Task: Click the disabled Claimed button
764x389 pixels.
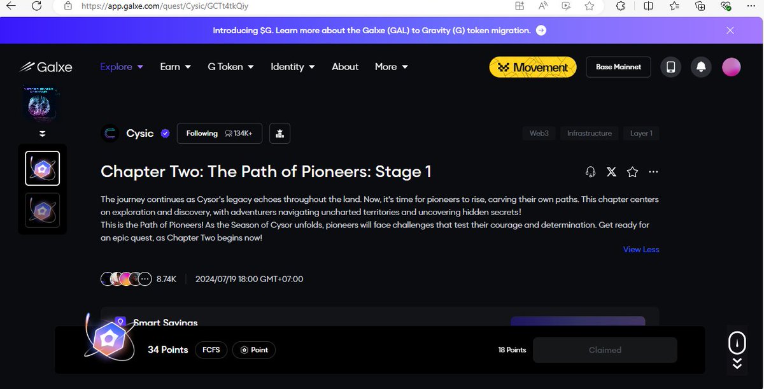Action: click(x=605, y=350)
